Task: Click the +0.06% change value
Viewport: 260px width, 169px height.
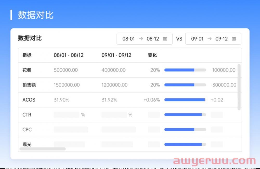Action: pos(152,100)
